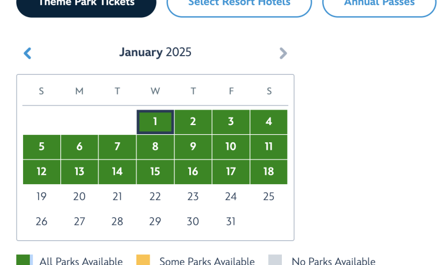Pick January 4 on the calendar
This screenshot has height=265, width=443.
(269, 122)
